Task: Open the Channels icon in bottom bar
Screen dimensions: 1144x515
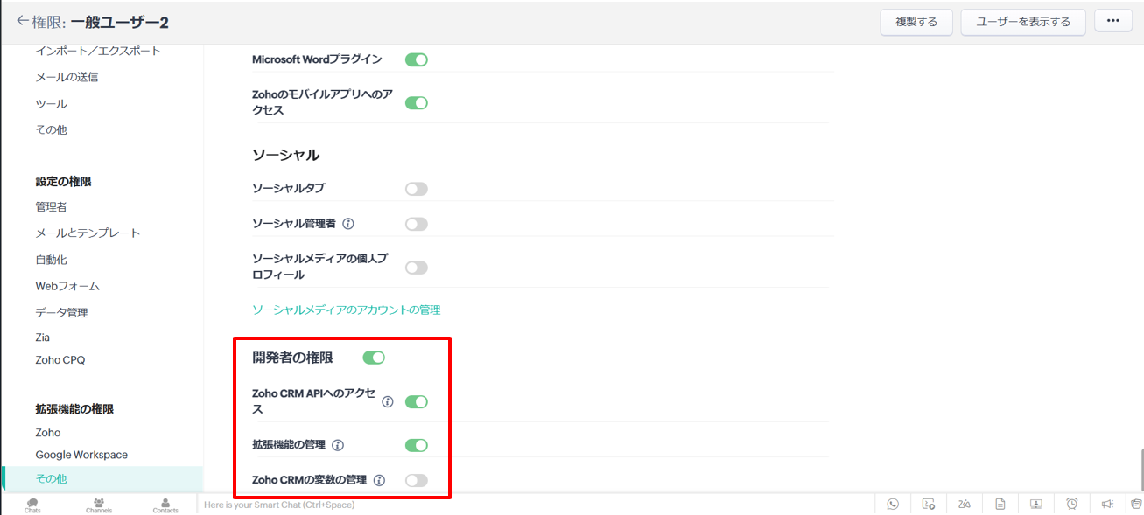Action: pyautogui.click(x=99, y=505)
